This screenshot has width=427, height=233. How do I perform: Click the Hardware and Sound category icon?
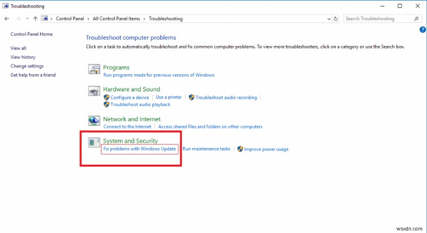click(94, 91)
